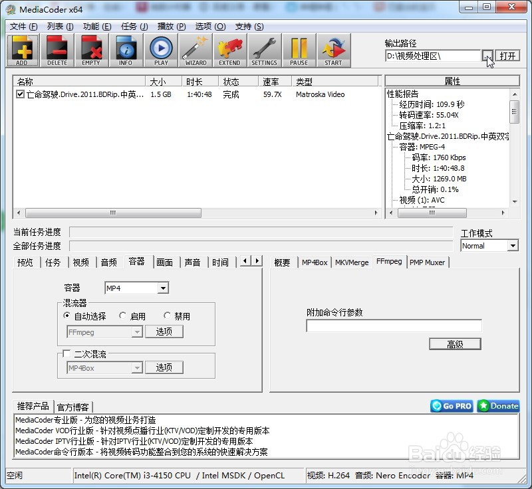Click 选项 button beside FFmpeg muxer
This screenshot has width=532, height=489.
[x=164, y=332]
